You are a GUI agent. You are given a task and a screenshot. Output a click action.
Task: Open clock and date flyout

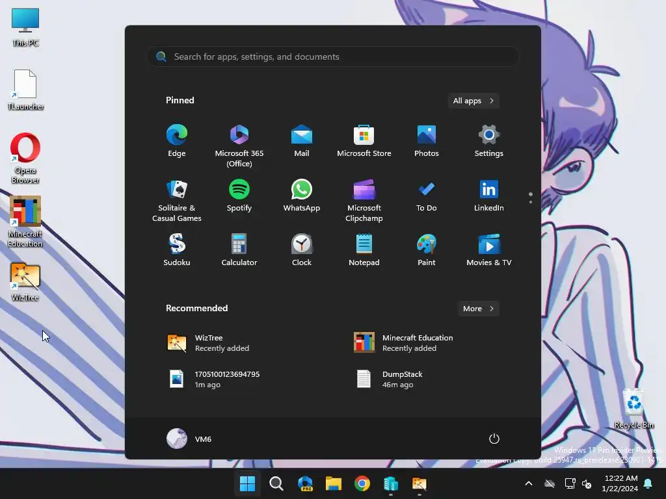tap(620, 483)
